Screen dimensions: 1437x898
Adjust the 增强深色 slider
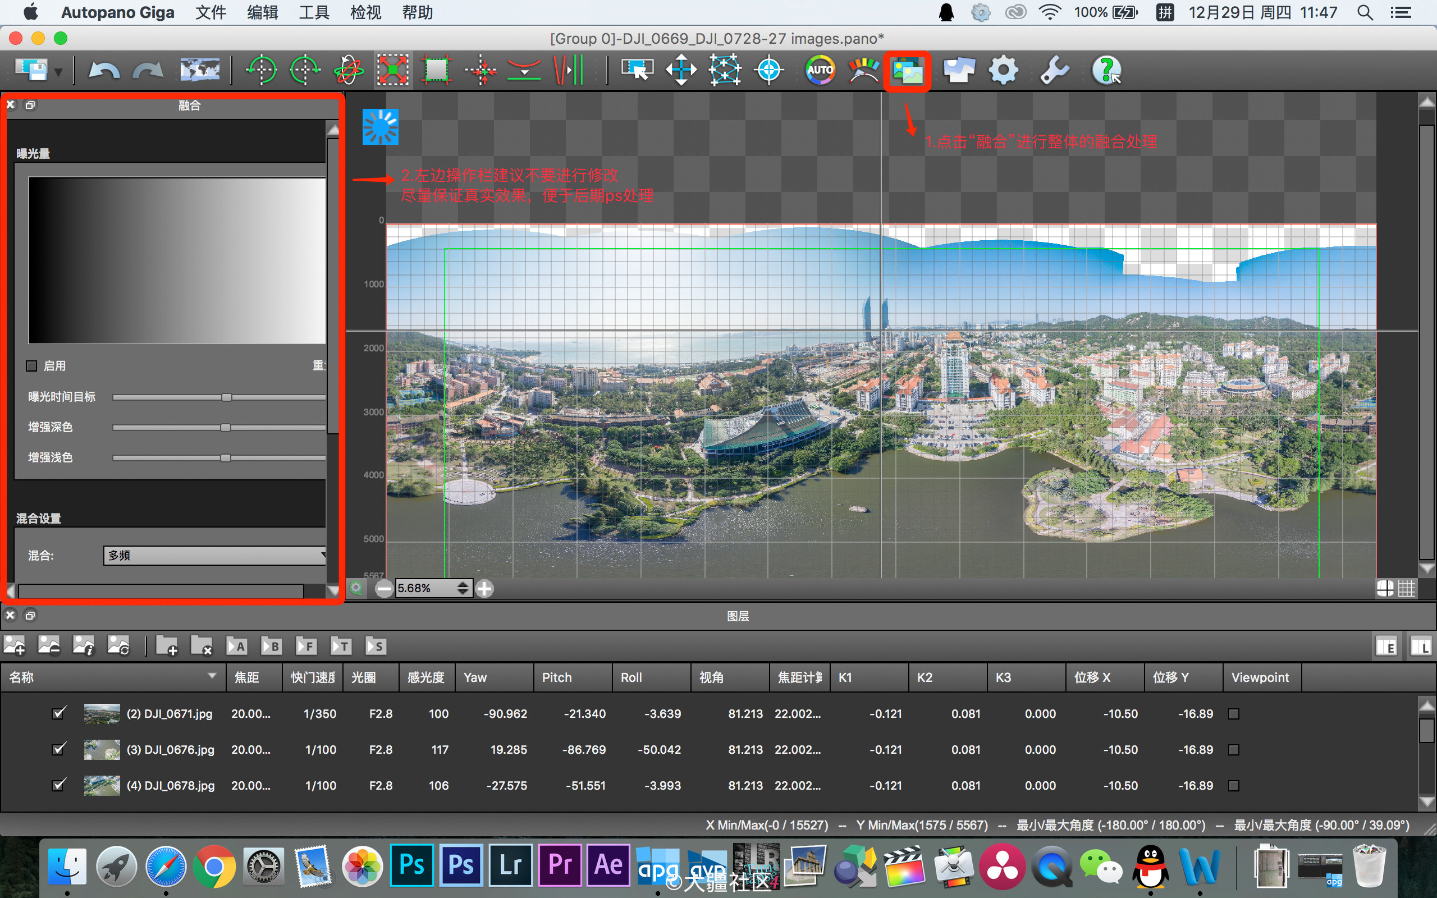click(226, 427)
